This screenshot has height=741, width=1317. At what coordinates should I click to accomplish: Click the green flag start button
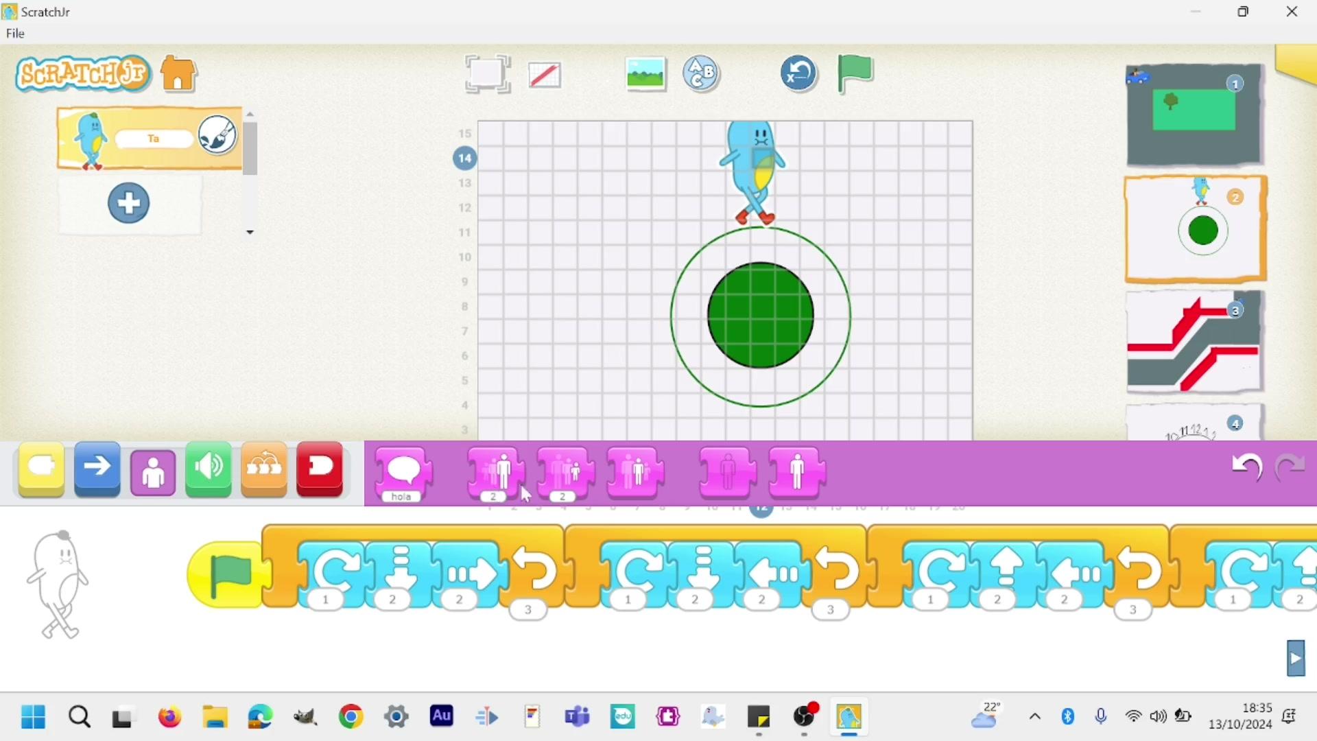(855, 73)
